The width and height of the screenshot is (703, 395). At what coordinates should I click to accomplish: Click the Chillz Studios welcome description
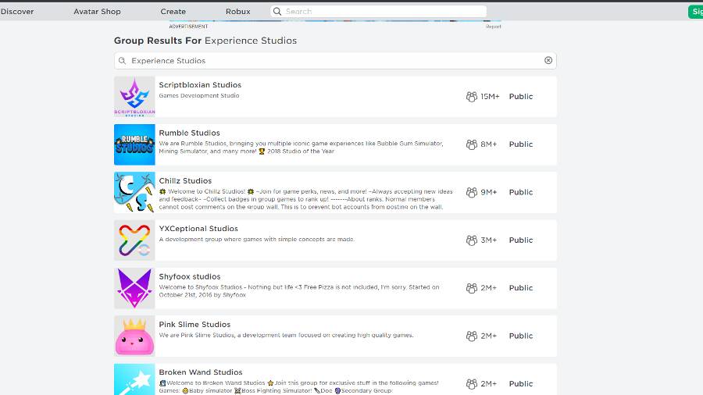[x=305, y=199]
